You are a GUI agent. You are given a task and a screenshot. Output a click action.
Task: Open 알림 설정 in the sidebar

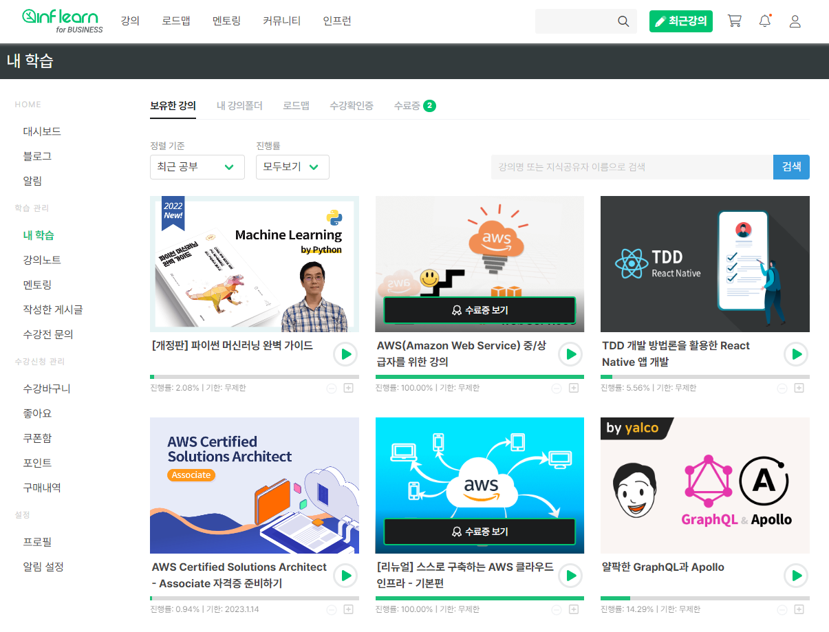[x=43, y=567]
